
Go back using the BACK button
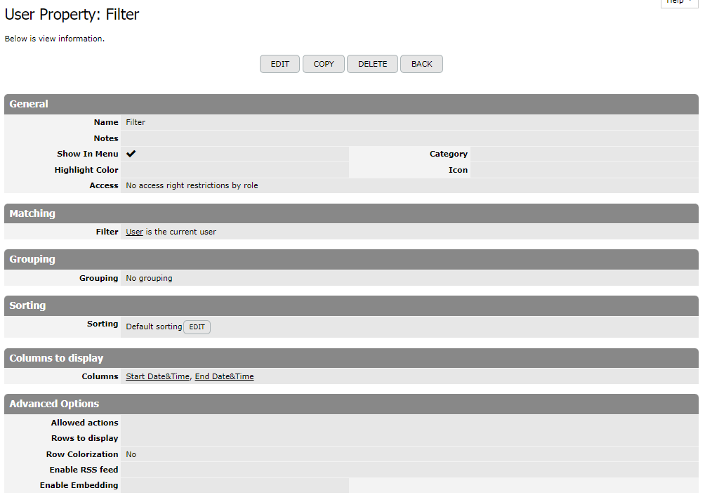pos(421,64)
